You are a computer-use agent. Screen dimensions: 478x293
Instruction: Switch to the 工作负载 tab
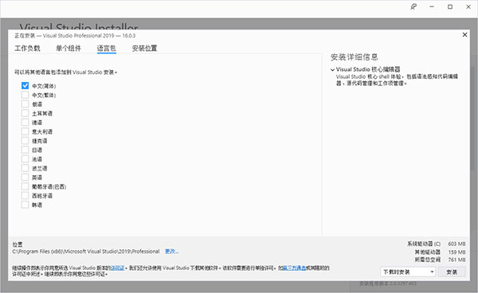[27, 48]
